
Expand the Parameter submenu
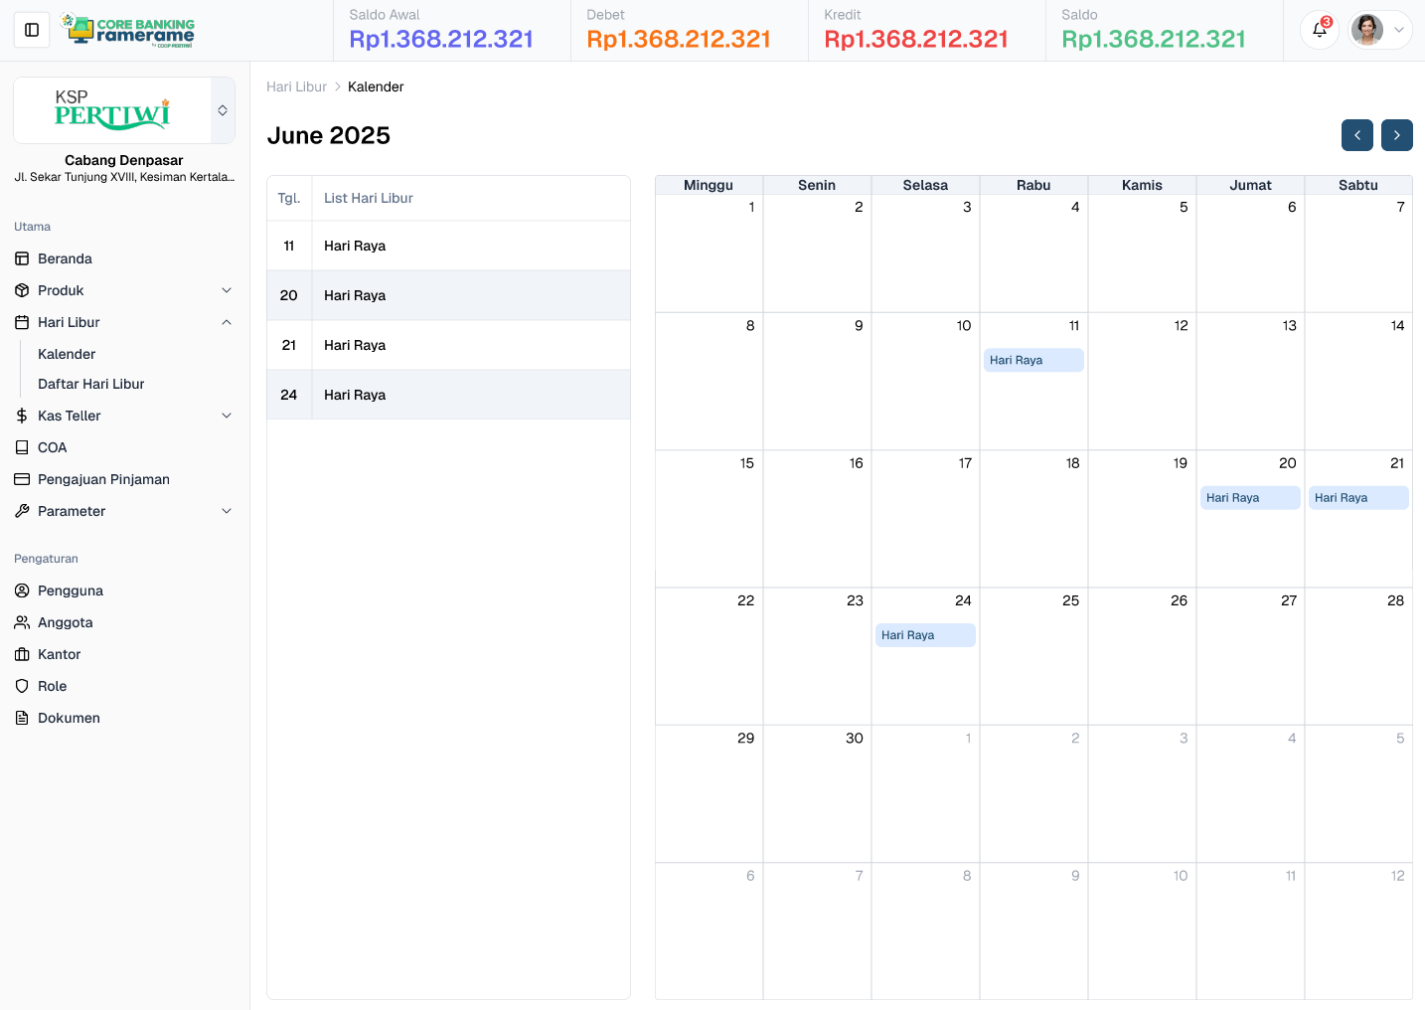tap(227, 511)
